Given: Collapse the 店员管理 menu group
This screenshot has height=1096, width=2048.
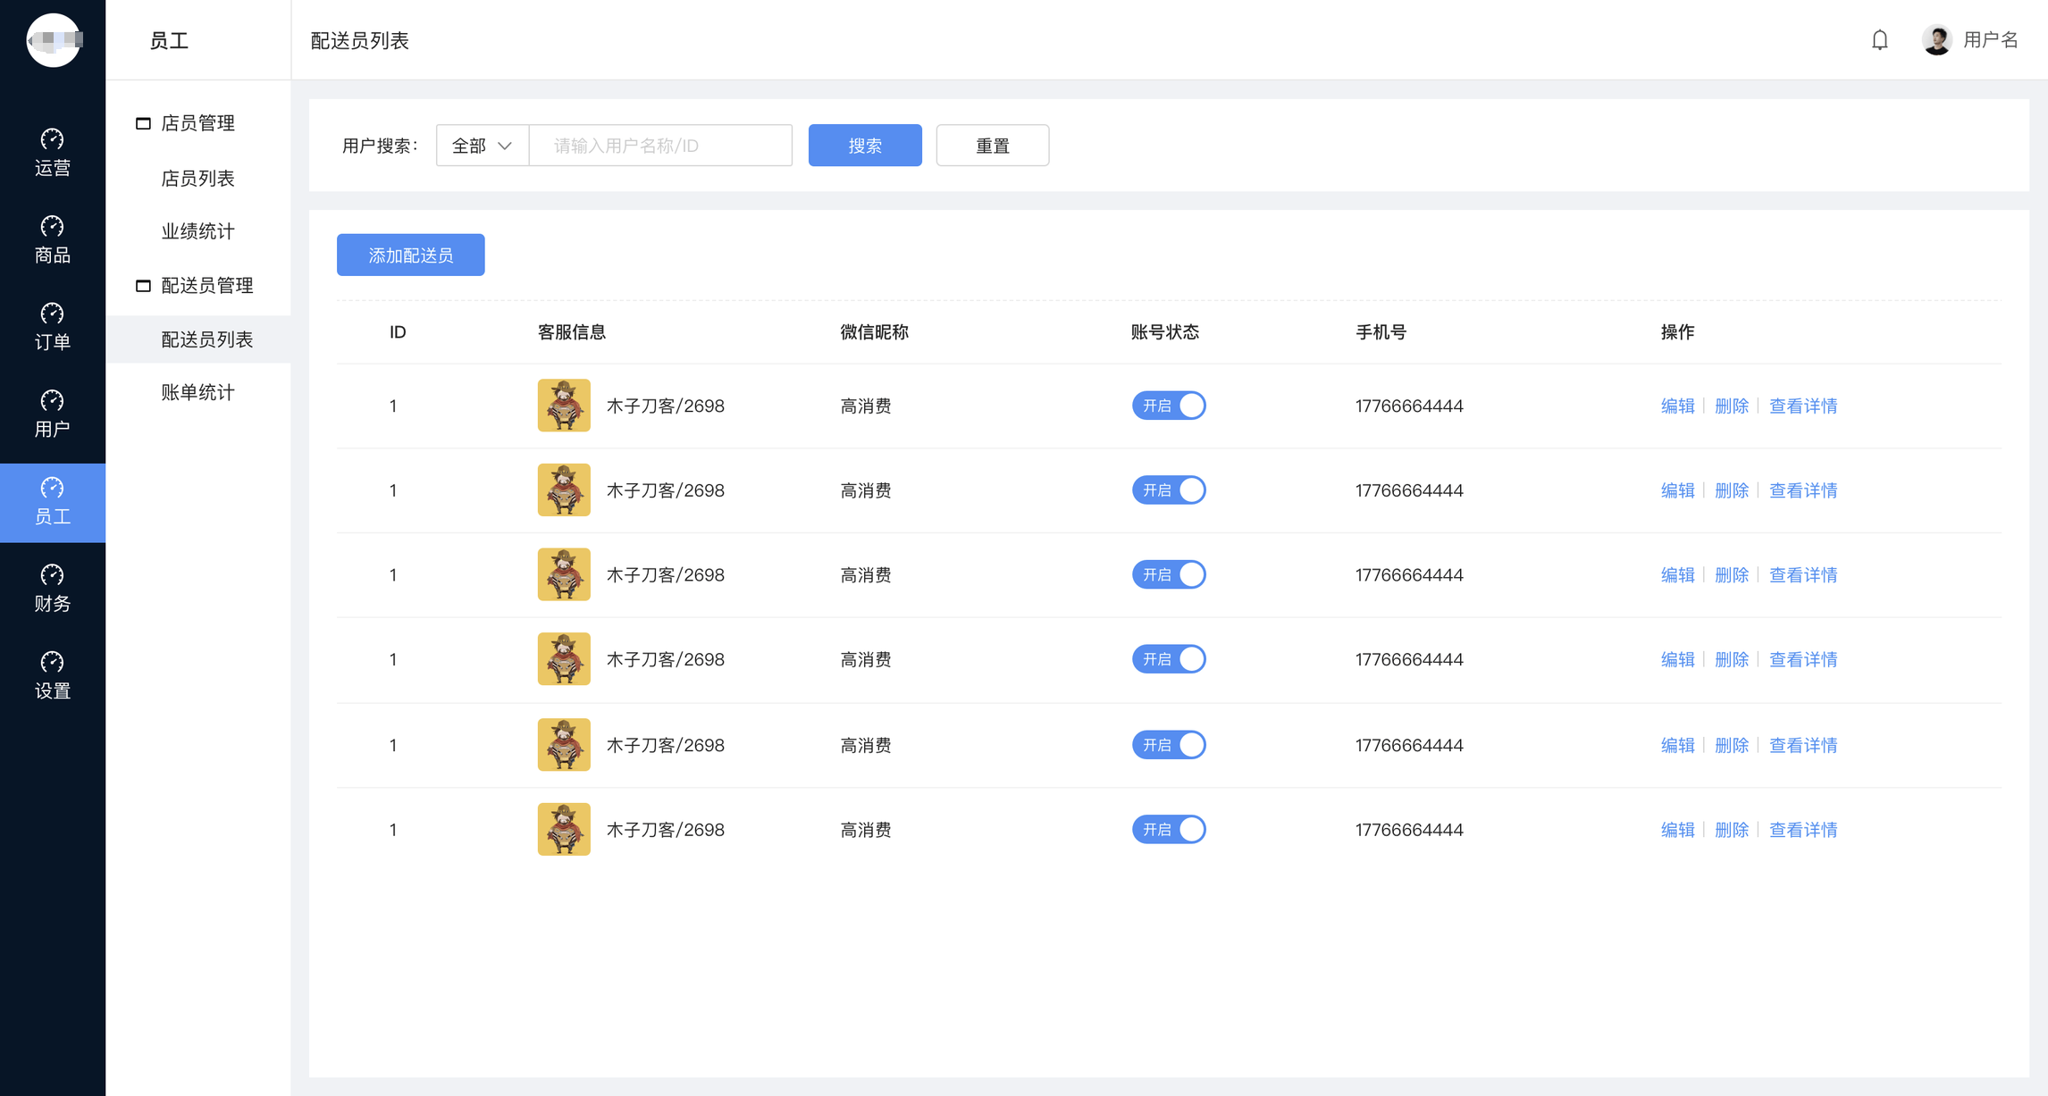Looking at the screenshot, I should (185, 123).
